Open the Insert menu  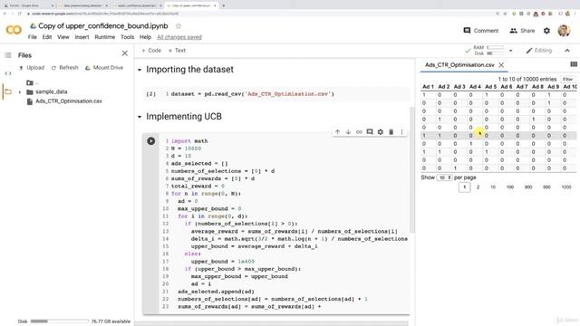82,37
